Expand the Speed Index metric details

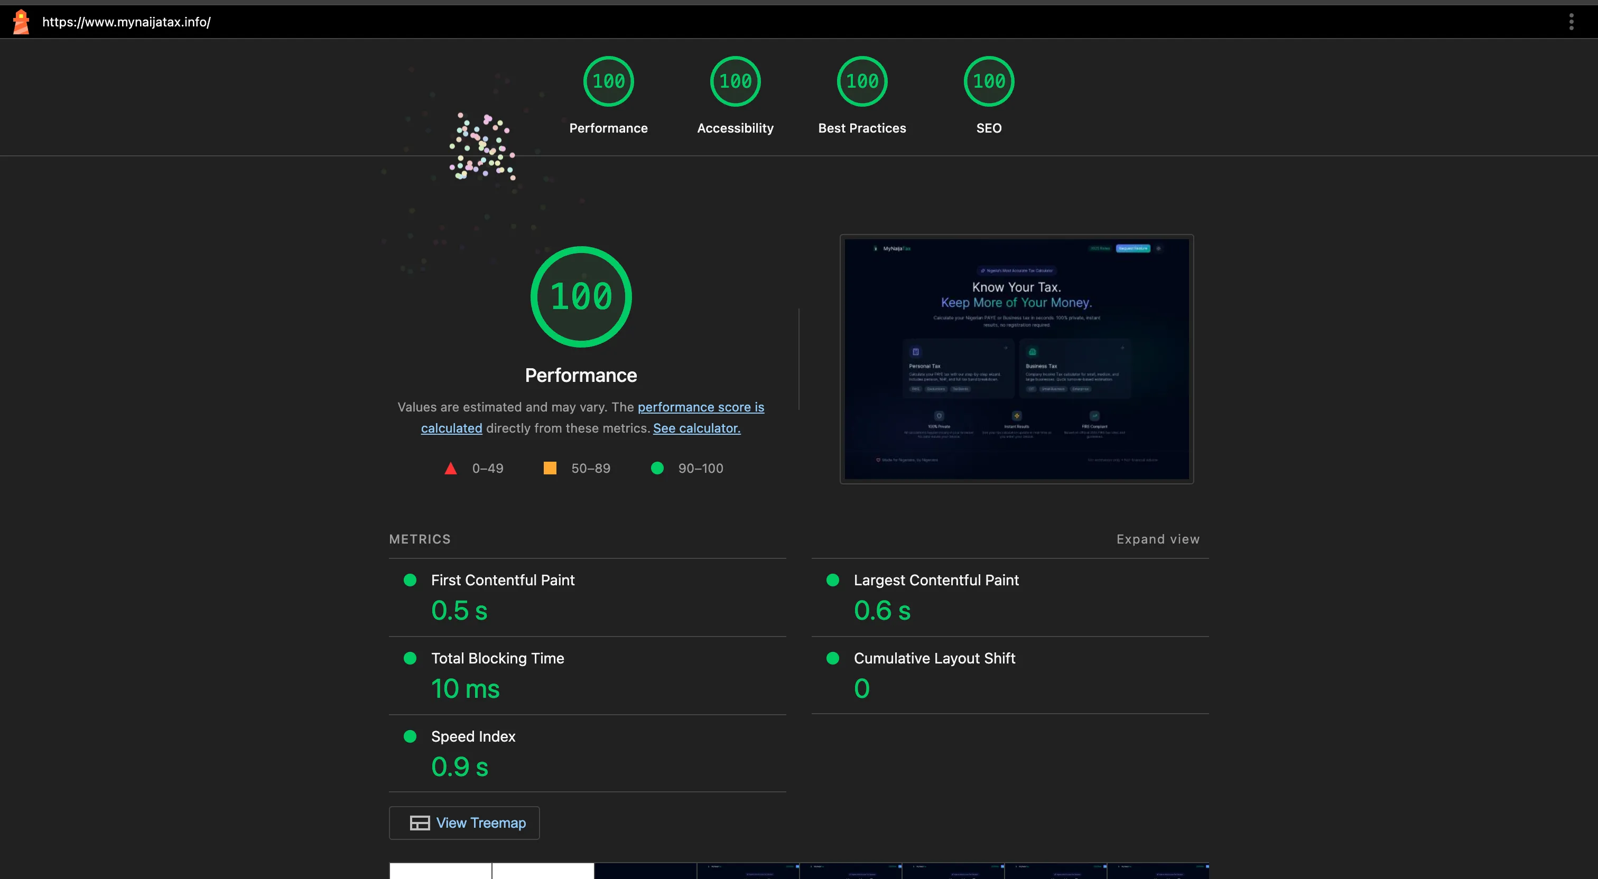473,736
